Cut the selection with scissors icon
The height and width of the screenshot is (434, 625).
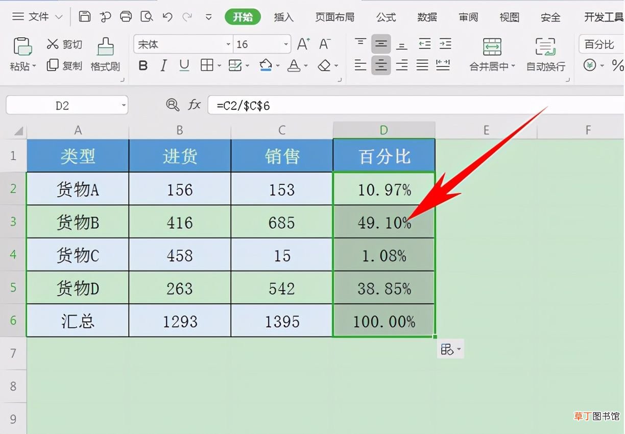click(64, 44)
